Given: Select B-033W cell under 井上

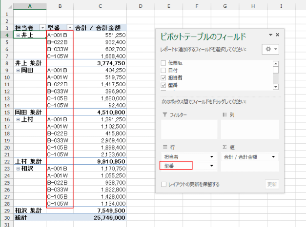Looking at the screenshot, I should (x=60, y=49).
